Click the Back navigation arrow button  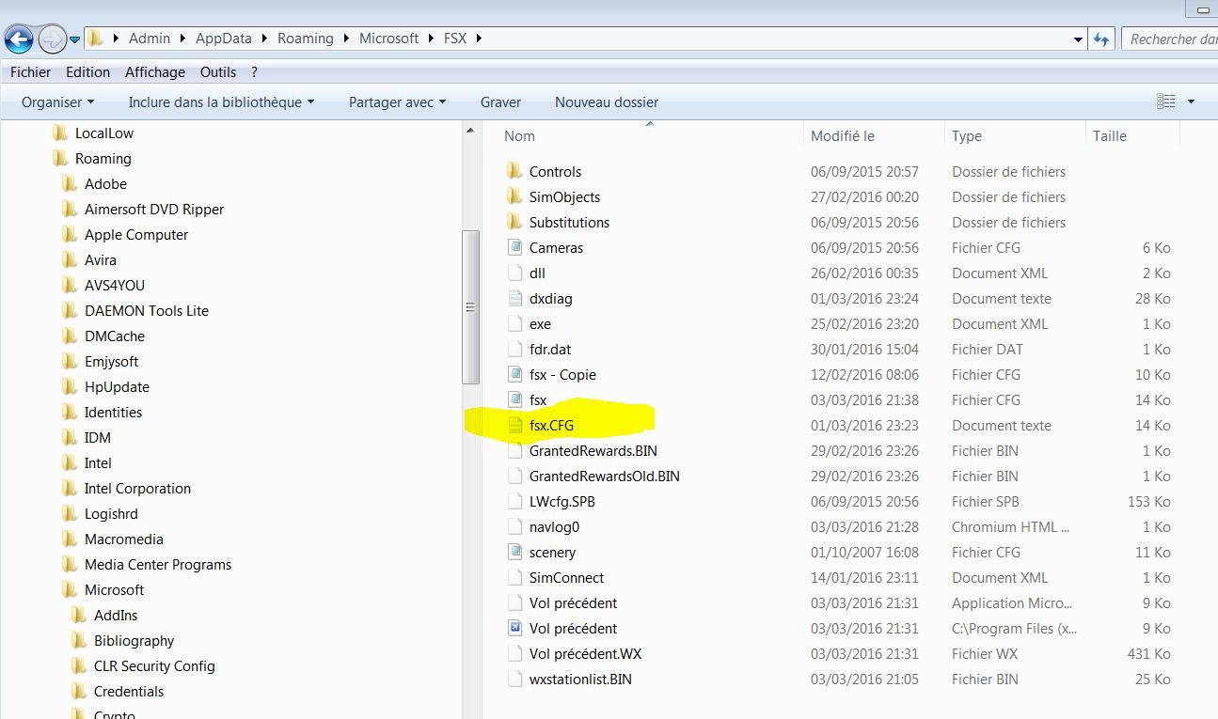20,39
